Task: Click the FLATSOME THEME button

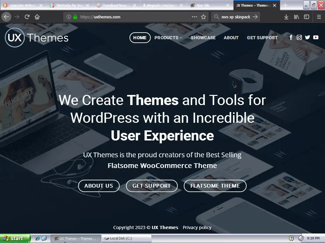Action: (215, 186)
